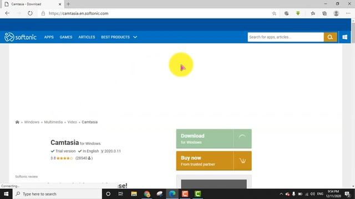355x199 pixels.
Task: Click the home icon in breadcrumb
Action: [17, 122]
